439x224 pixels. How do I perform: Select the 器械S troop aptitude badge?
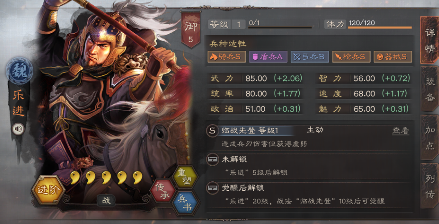393,57
